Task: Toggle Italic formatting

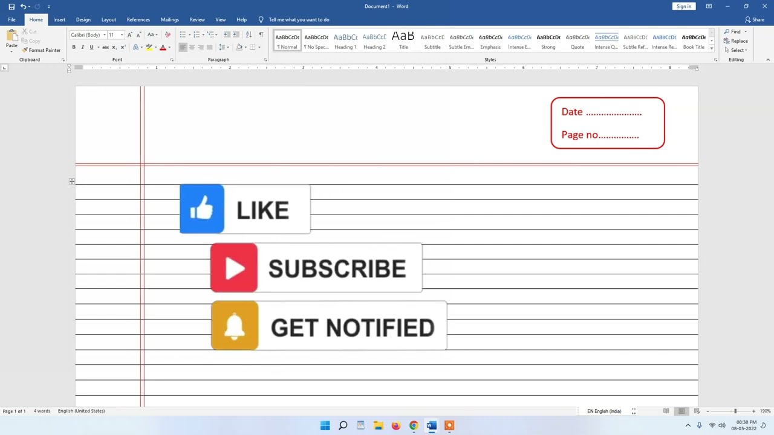Action: [x=83, y=47]
